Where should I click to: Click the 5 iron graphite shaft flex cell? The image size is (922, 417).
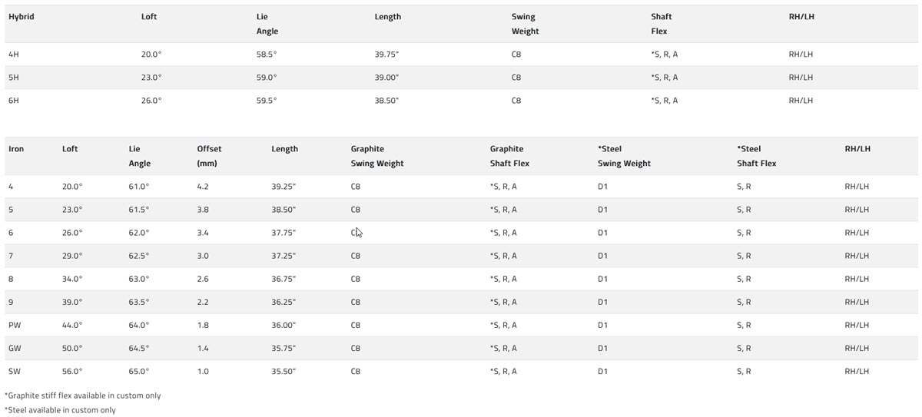[503, 210]
